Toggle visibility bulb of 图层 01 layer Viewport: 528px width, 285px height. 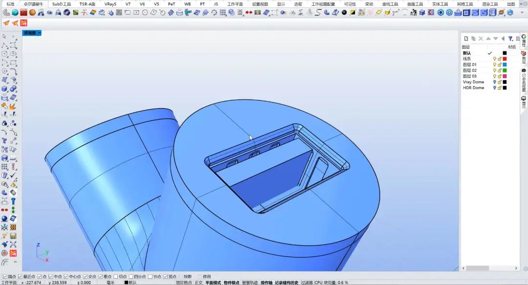[x=494, y=65]
